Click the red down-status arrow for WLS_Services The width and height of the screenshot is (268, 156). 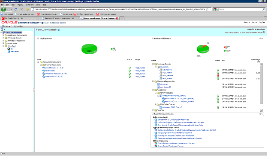218,76
